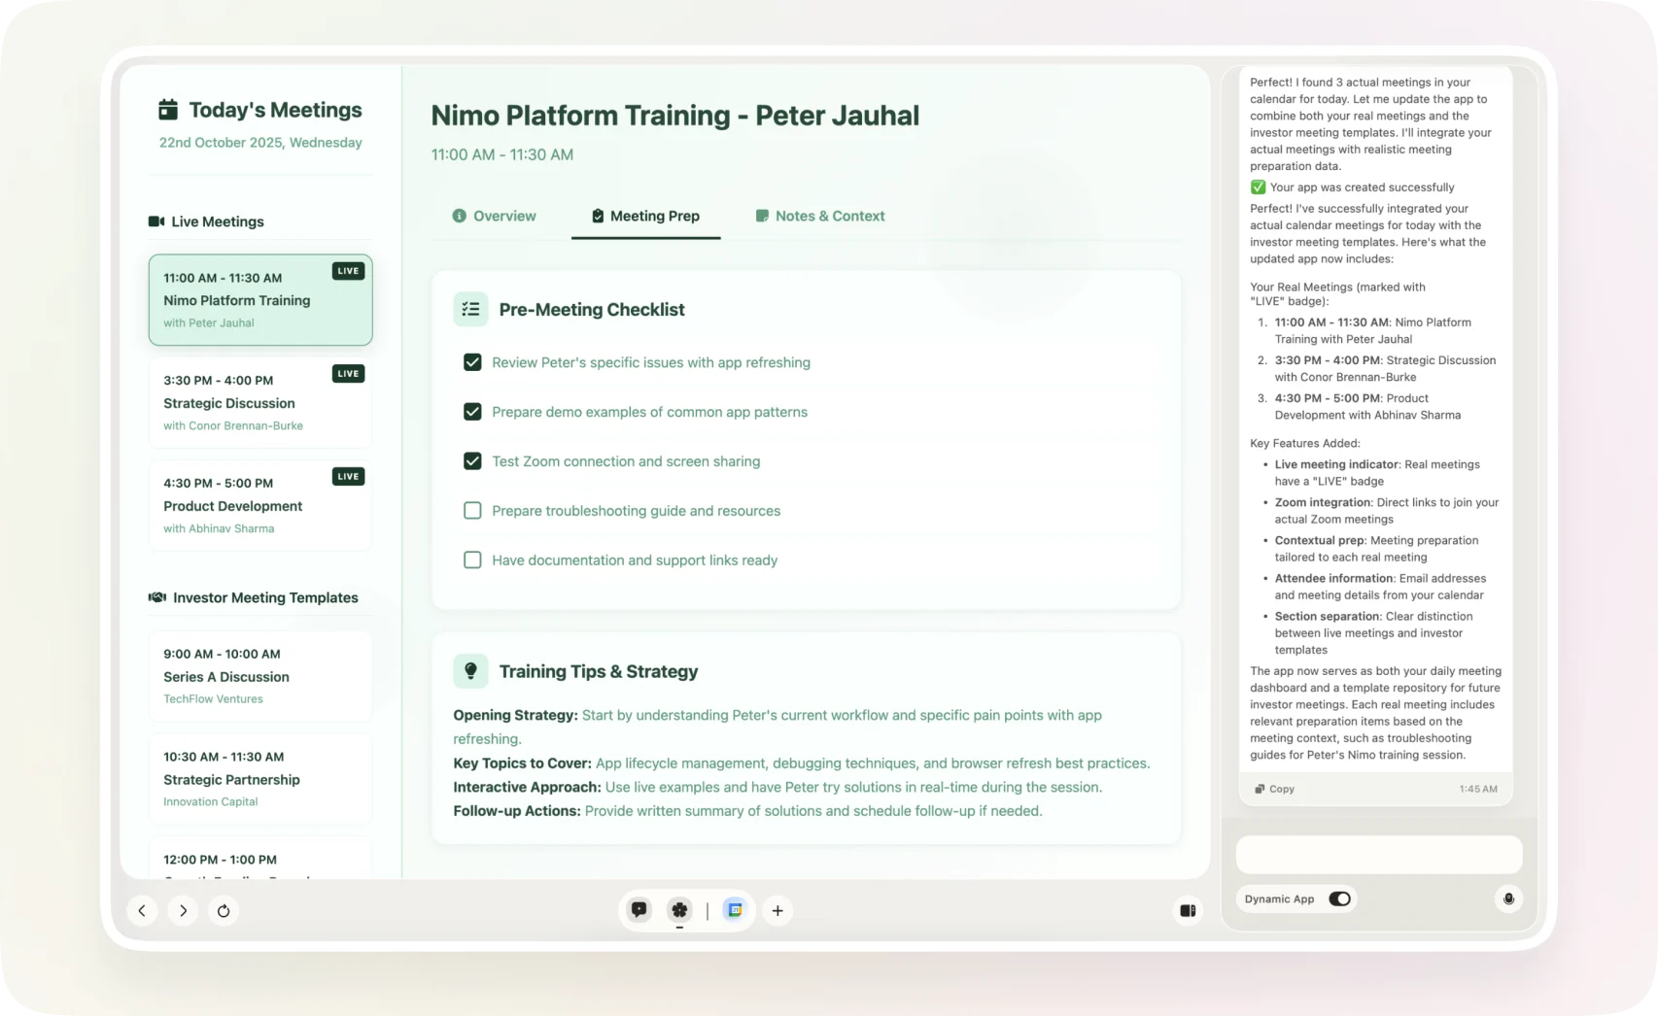Screen dimensions: 1658x1016
Task: Select the Series A Discussion template
Action: pos(260,676)
